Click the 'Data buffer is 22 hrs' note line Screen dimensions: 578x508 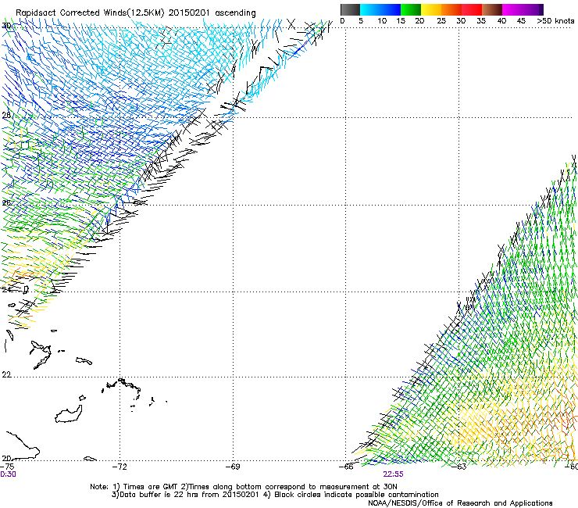(x=275, y=495)
